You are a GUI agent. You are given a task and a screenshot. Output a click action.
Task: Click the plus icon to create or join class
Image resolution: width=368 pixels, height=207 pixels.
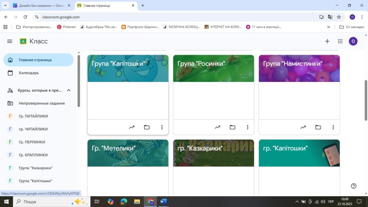click(327, 41)
